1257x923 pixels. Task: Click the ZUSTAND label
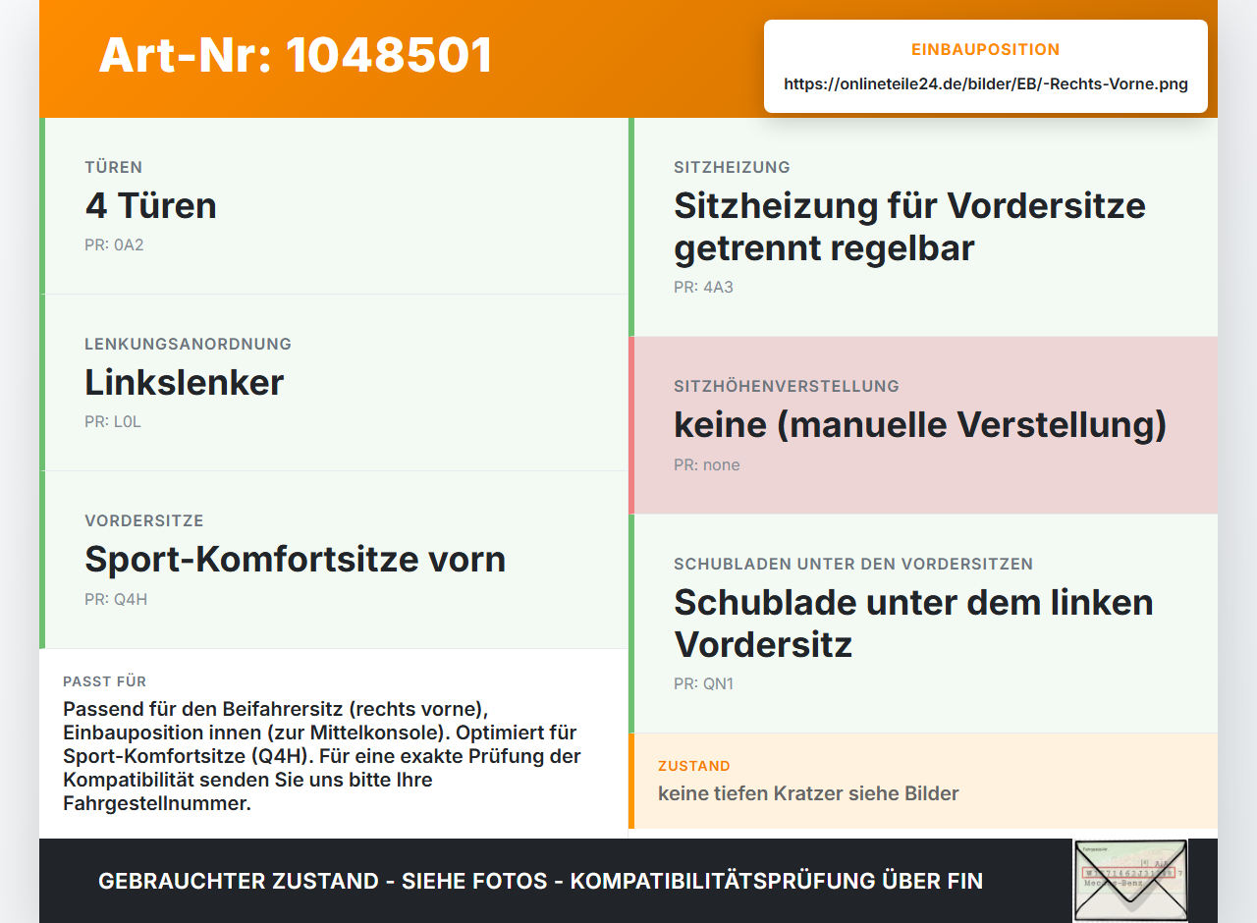[x=694, y=766]
